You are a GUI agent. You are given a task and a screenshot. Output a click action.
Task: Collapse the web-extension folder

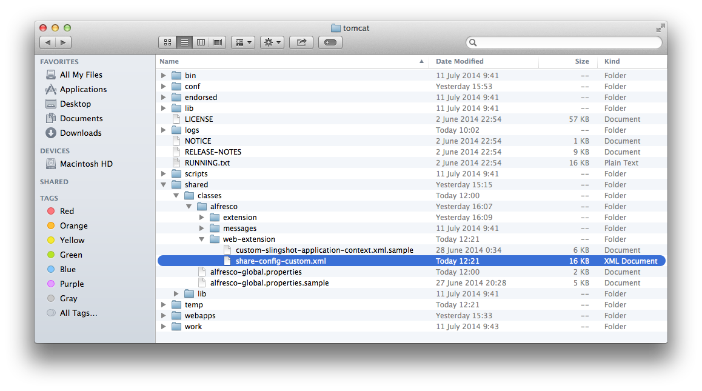click(x=201, y=239)
